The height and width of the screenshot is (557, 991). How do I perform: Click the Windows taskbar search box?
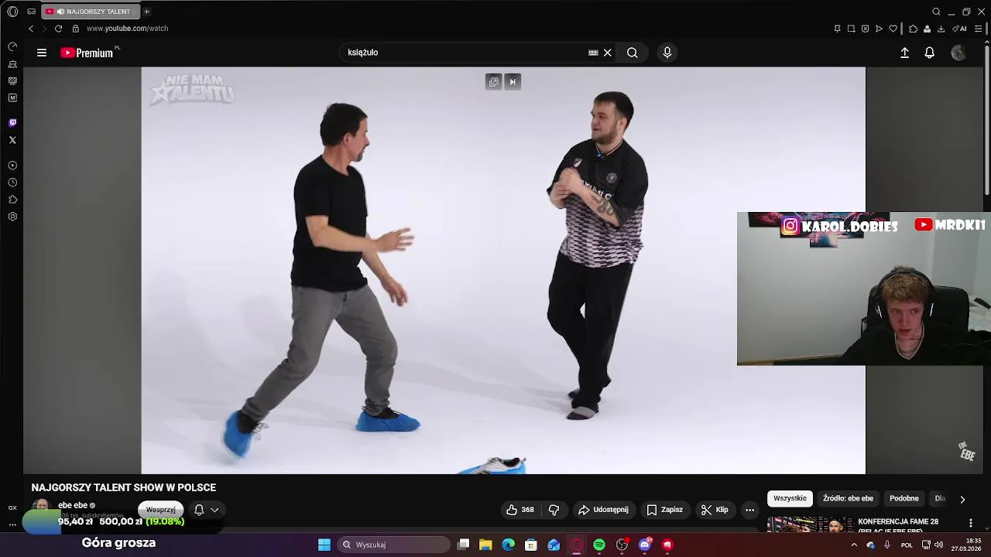(394, 545)
